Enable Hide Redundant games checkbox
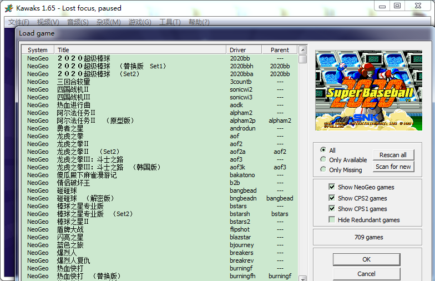This screenshot has height=281, width=435. (332, 220)
